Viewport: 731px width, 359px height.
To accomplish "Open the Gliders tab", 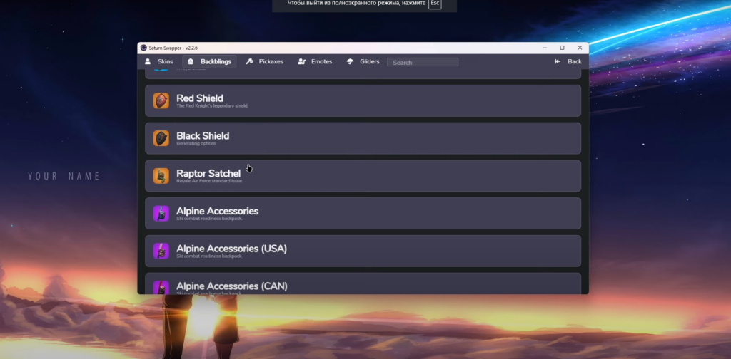I will [363, 62].
